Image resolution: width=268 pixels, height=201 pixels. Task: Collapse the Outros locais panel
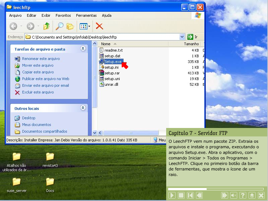click(x=83, y=108)
